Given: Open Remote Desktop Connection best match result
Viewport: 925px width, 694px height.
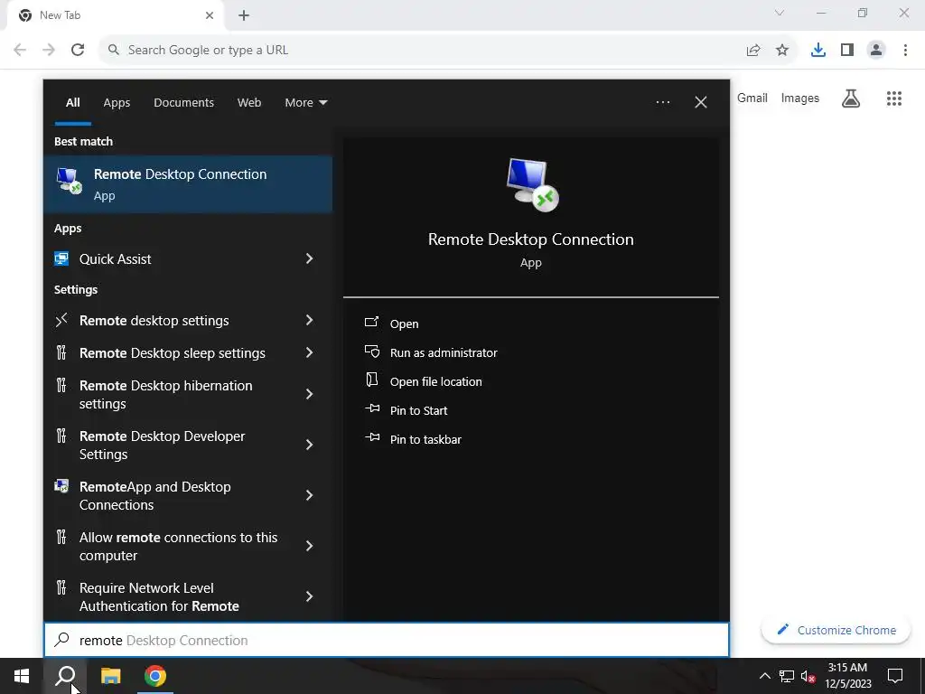Looking at the screenshot, I should (x=188, y=184).
